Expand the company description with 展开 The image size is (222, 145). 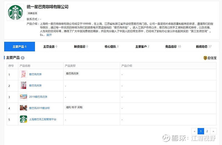[49, 35]
